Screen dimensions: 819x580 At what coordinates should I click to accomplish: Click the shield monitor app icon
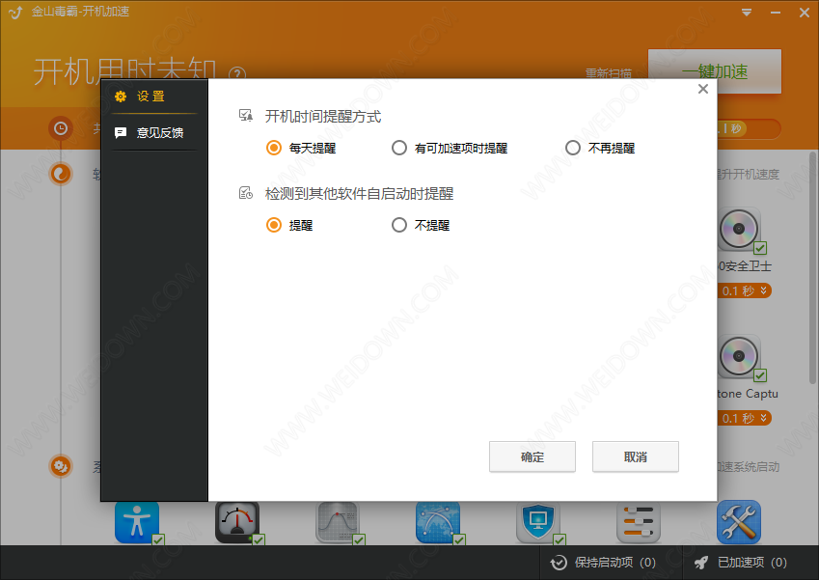click(x=538, y=522)
